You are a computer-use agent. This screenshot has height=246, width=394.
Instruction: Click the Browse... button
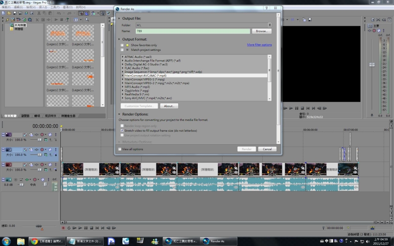point(261,31)
